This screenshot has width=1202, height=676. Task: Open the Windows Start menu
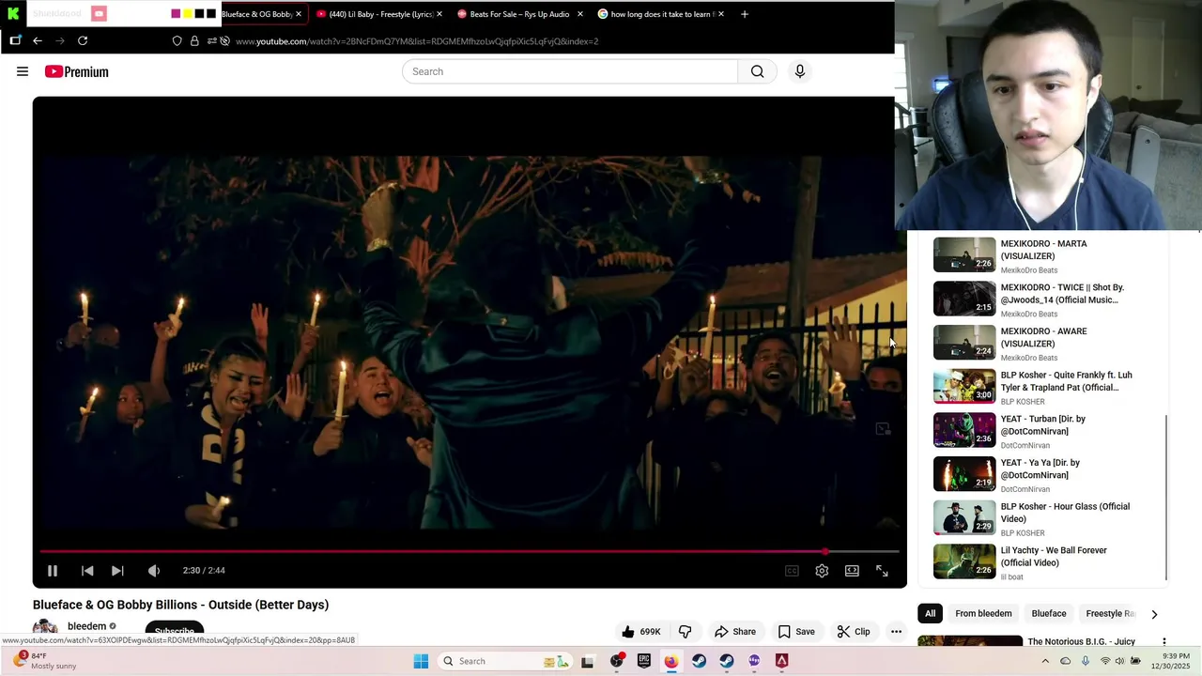tap(421, 661)
